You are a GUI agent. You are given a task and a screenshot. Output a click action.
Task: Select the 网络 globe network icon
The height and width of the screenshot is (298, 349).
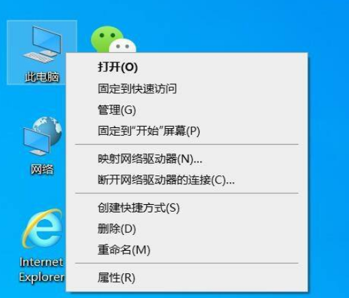point(43,136)
